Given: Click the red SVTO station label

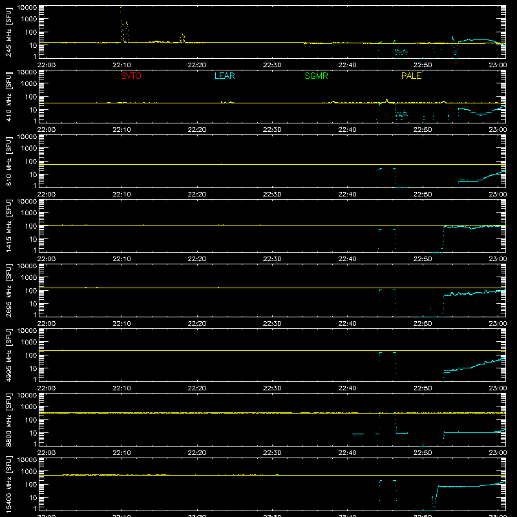Looking at the screenshot, I should tap(131, 76).
